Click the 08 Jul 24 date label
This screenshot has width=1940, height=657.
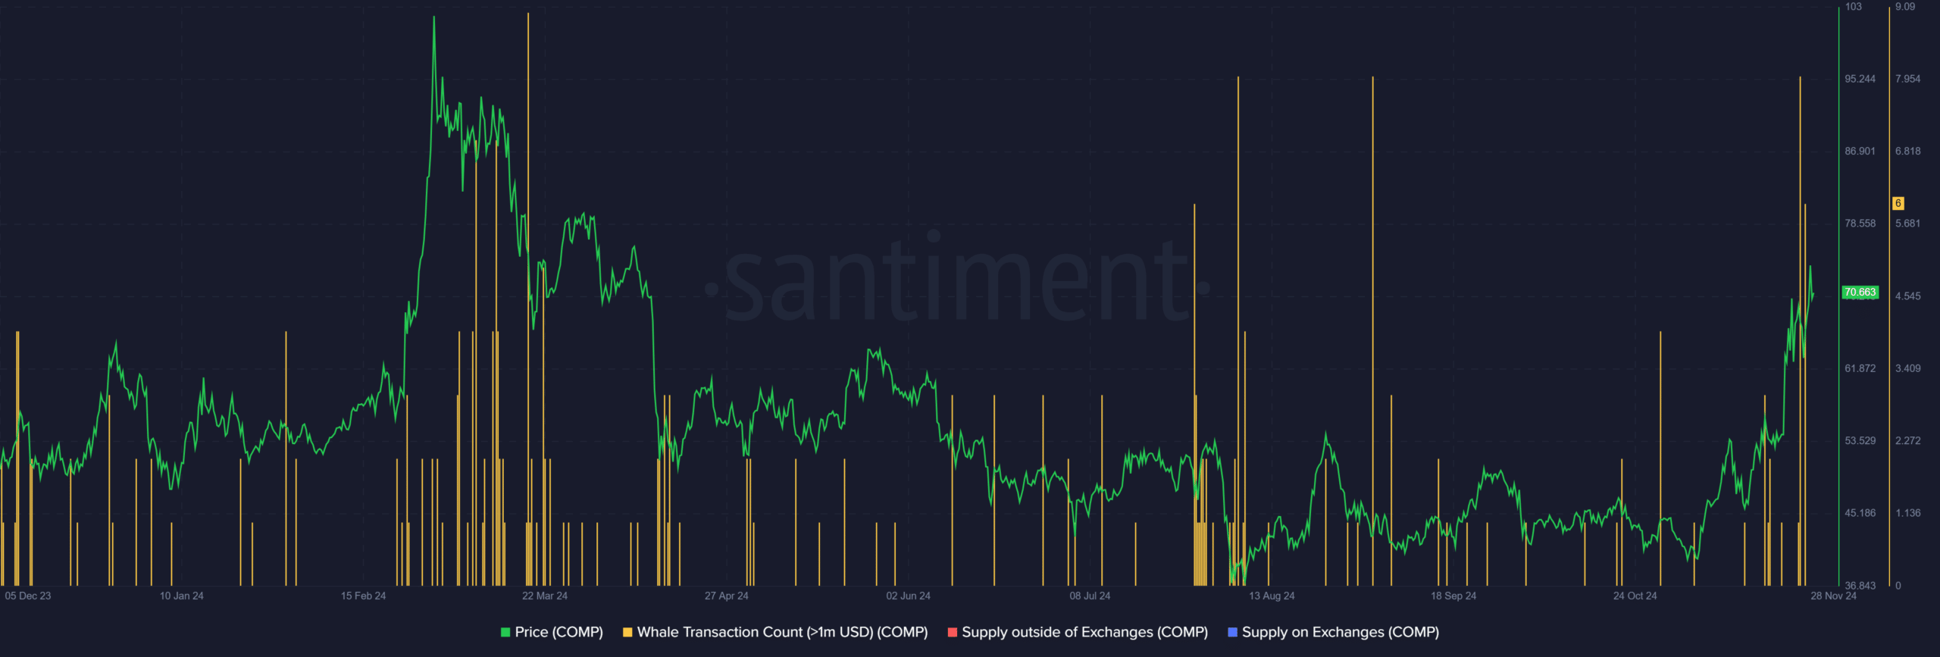[x=1090, y=596]
